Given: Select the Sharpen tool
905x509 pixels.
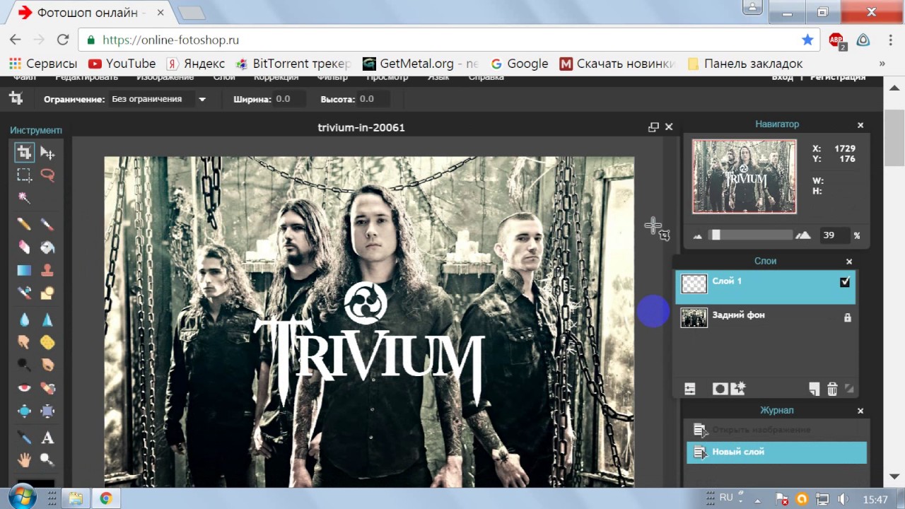Looking at the screenshot, I should (x=47, y=320).
